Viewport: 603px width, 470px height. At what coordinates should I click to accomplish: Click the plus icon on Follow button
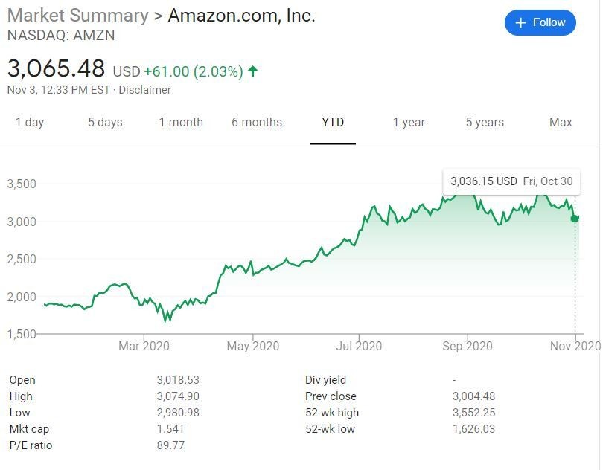521,22
